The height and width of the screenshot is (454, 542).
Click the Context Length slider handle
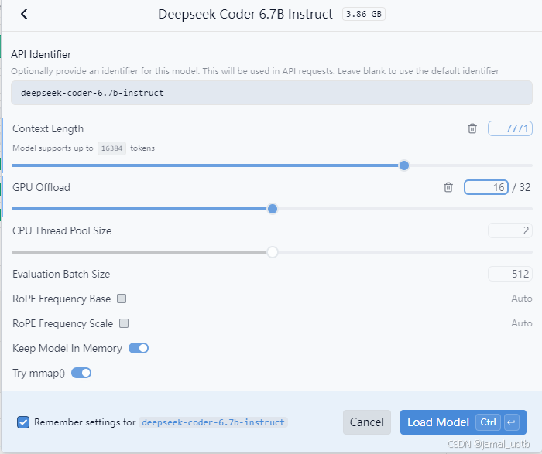point(404,166)
